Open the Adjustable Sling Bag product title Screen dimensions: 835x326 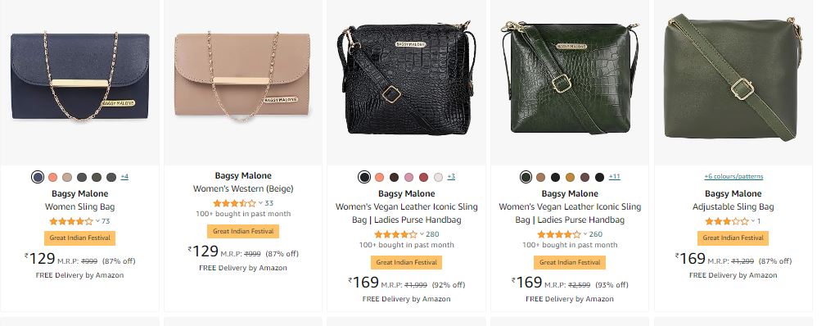coord(733,206)
